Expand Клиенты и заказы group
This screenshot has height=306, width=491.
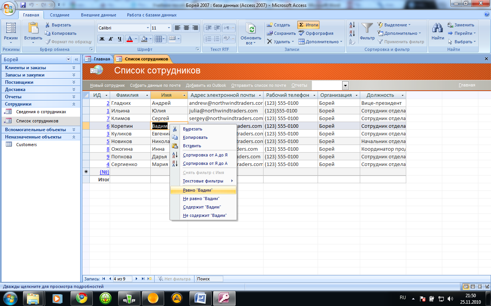pos(41,68)
